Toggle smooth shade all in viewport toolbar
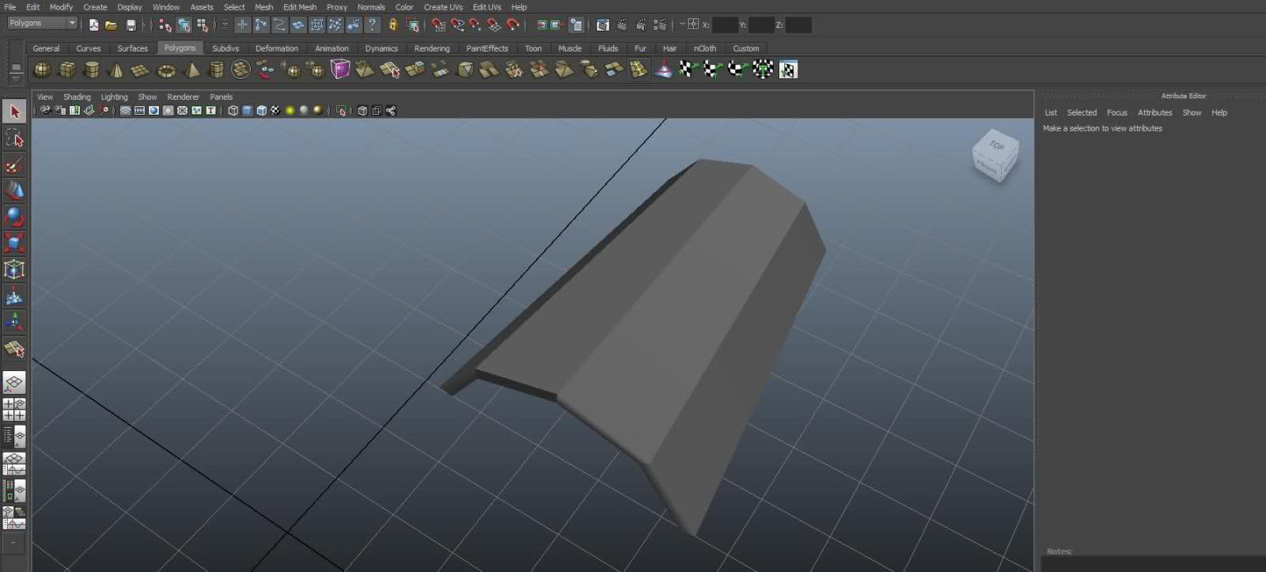Image resolution: width=1266 pixels, height=572 pixels. coord(248,111)
